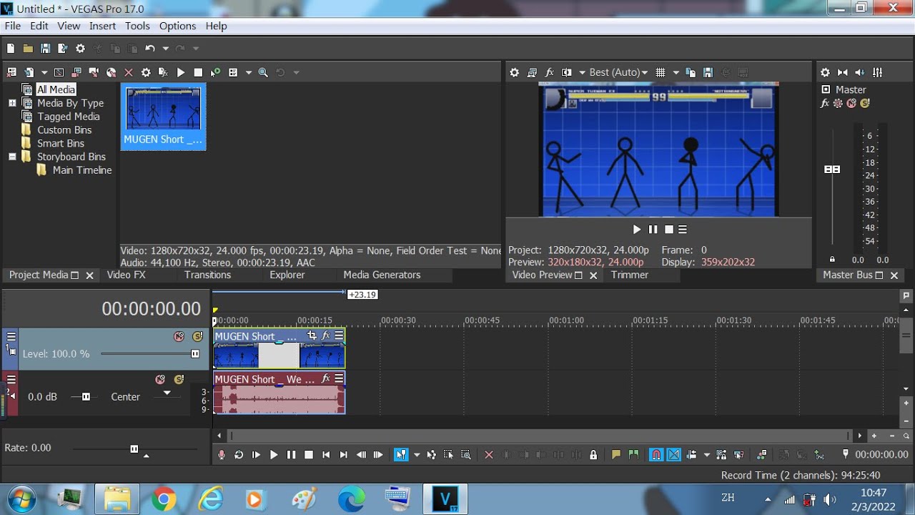915x515 pixels.
Task: Toggle Split Screen View in preview
Action: (x=567, y=72)
